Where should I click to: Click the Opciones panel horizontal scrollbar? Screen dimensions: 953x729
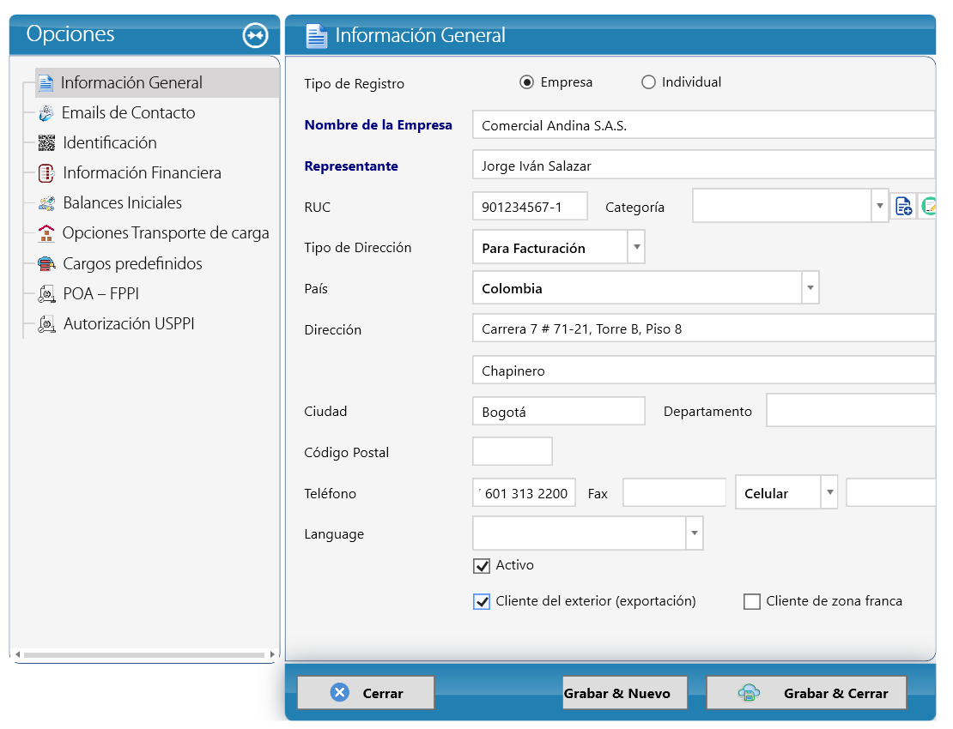point(144,655)
